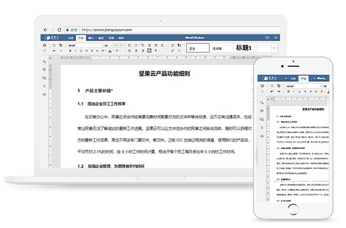Apply the 正文 body style

pyautogui.click(x=198, y=48)
